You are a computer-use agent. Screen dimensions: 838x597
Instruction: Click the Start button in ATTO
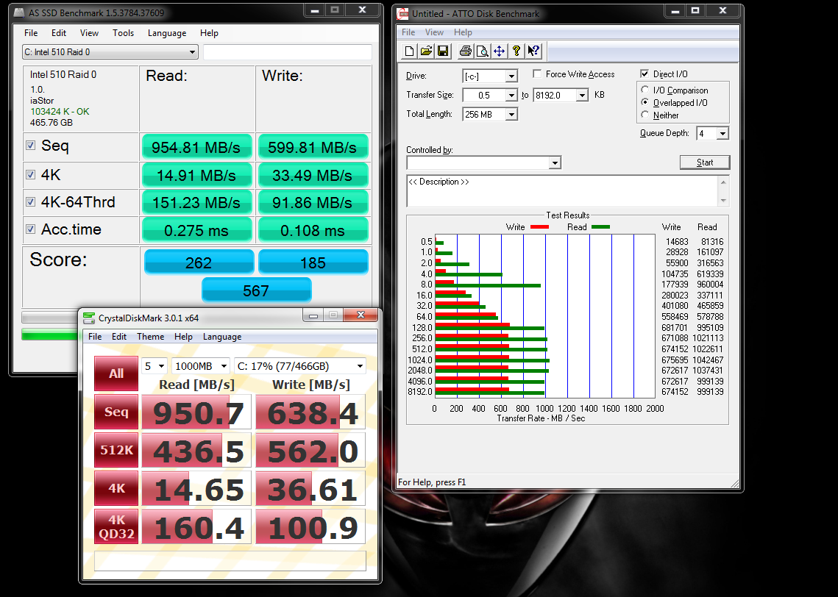704,162
